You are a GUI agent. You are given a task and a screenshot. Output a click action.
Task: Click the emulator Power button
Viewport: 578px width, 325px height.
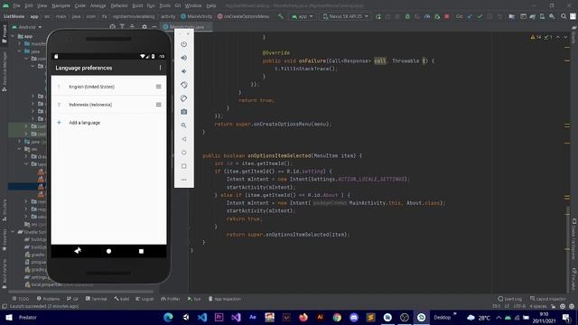click(x=183, y=44)
